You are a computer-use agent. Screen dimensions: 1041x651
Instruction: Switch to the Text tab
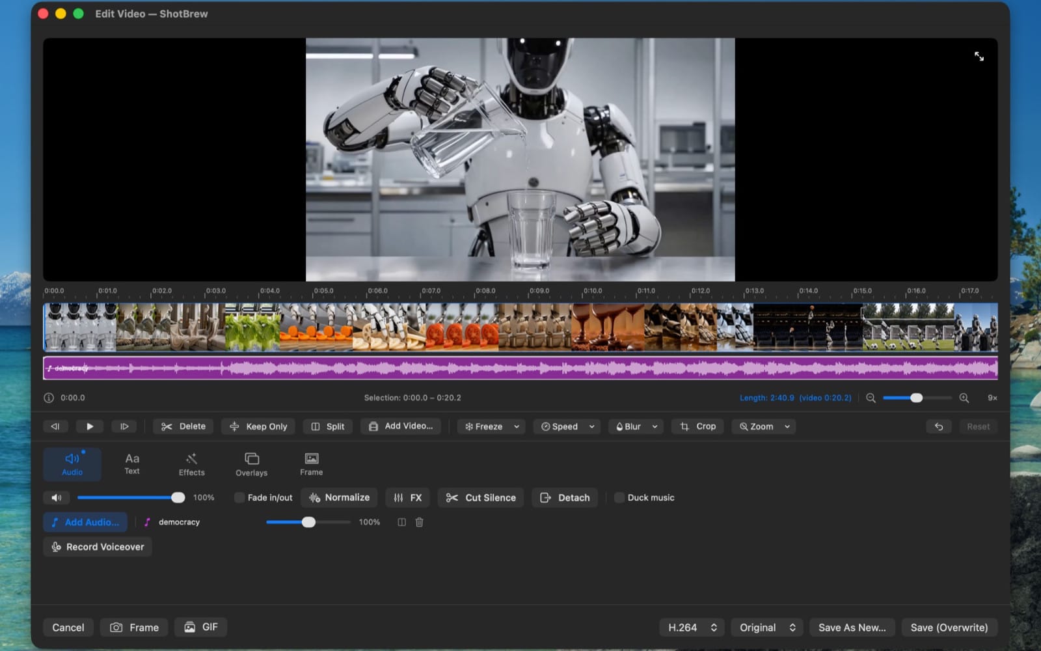pyautogui.click(x=132, y=464)
